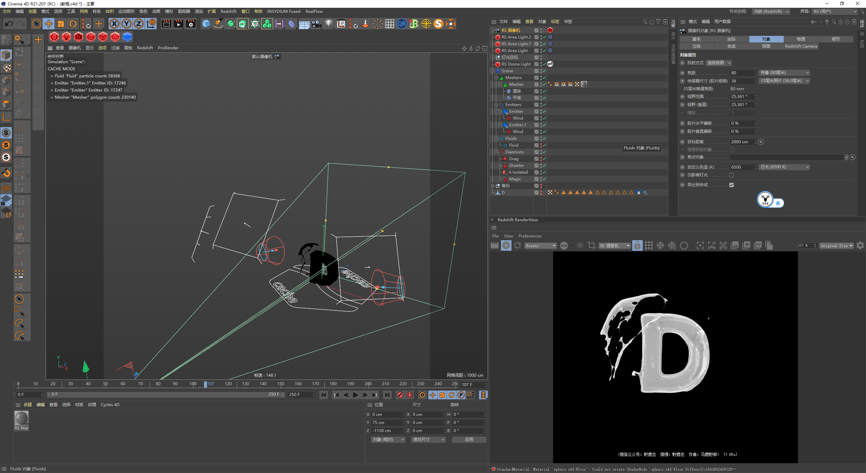Toggle the 导出到合成 checkbox
The height and width of the screenshot is (473, 866).
(731, 185)
